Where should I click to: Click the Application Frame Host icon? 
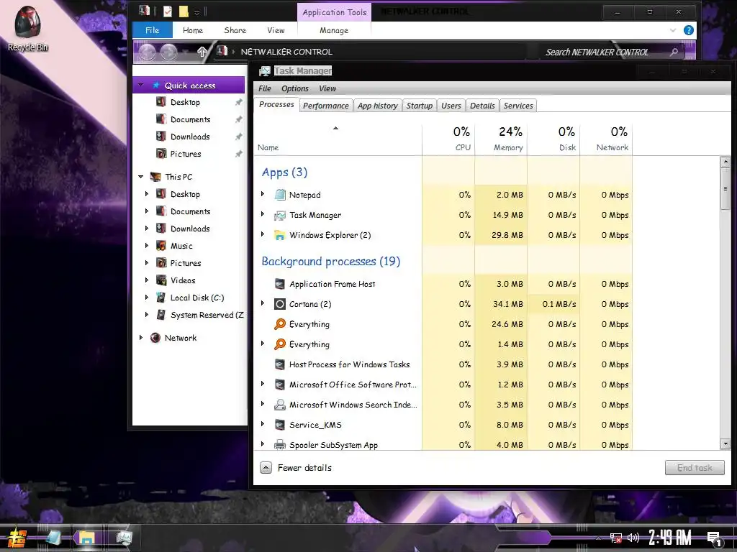tap(280, 284)
